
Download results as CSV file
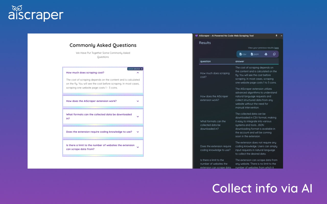click(x=243, y=54)
